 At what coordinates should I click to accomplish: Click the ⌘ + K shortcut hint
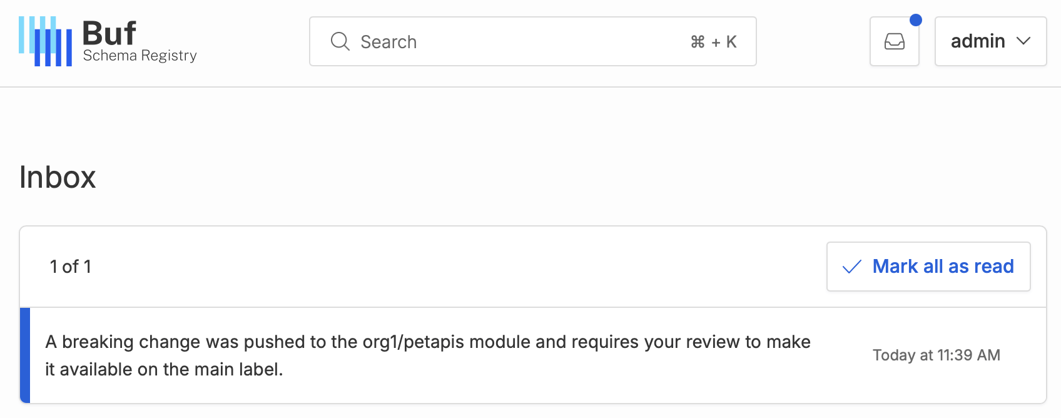coord(713,42)
